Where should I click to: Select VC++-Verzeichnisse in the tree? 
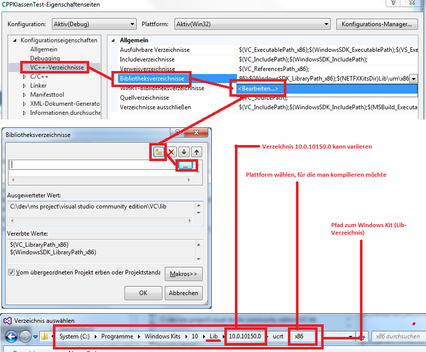(x=56, y=67)
